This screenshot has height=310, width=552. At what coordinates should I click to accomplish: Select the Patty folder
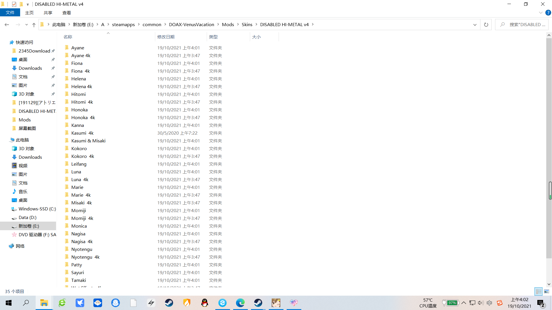(76, 265)
